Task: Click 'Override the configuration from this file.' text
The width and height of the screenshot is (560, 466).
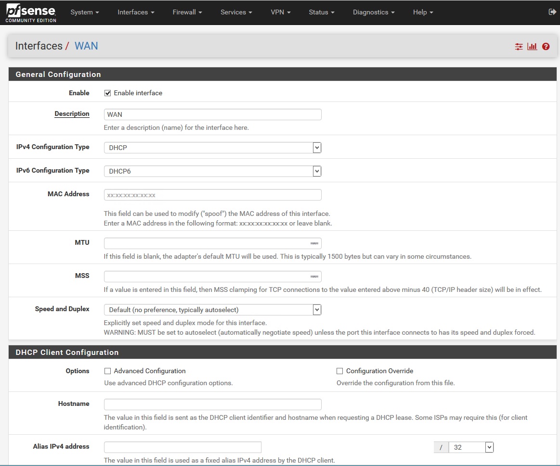Action: 395,383
